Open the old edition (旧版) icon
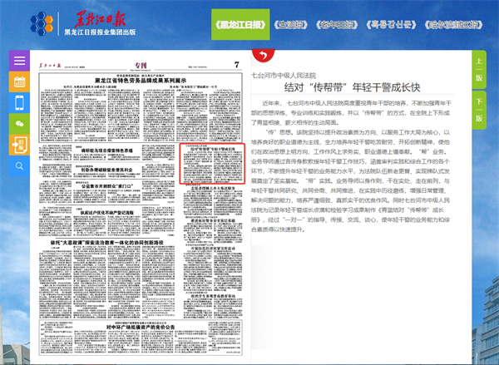Image resolution: width=499 pixels, height=365 pixels. pos(20,144)
